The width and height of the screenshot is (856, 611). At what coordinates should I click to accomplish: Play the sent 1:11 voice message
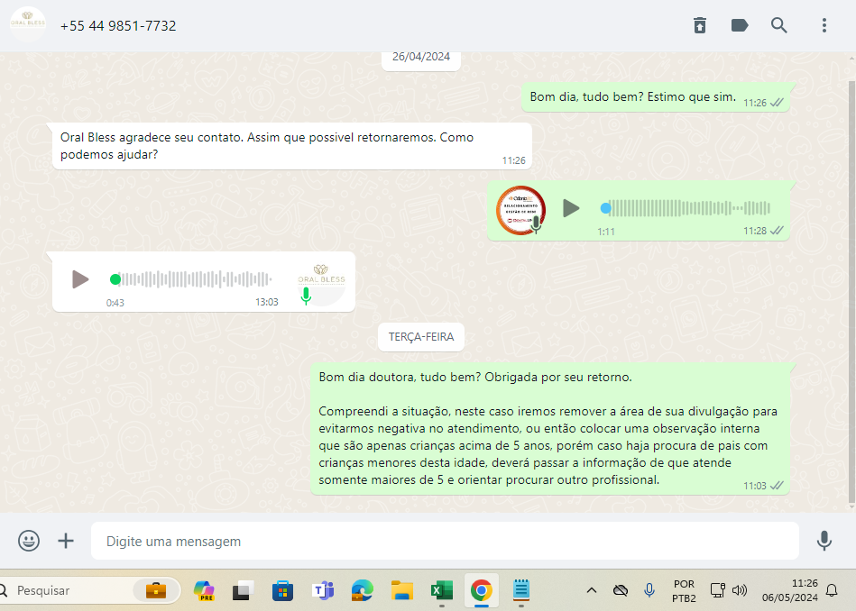[571, 208]
